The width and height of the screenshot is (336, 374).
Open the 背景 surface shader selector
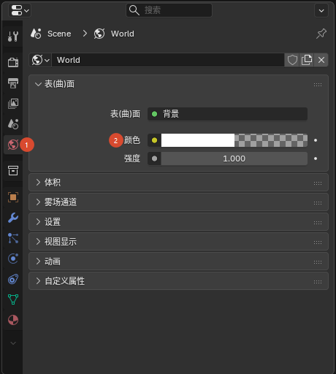coord(227,114)
